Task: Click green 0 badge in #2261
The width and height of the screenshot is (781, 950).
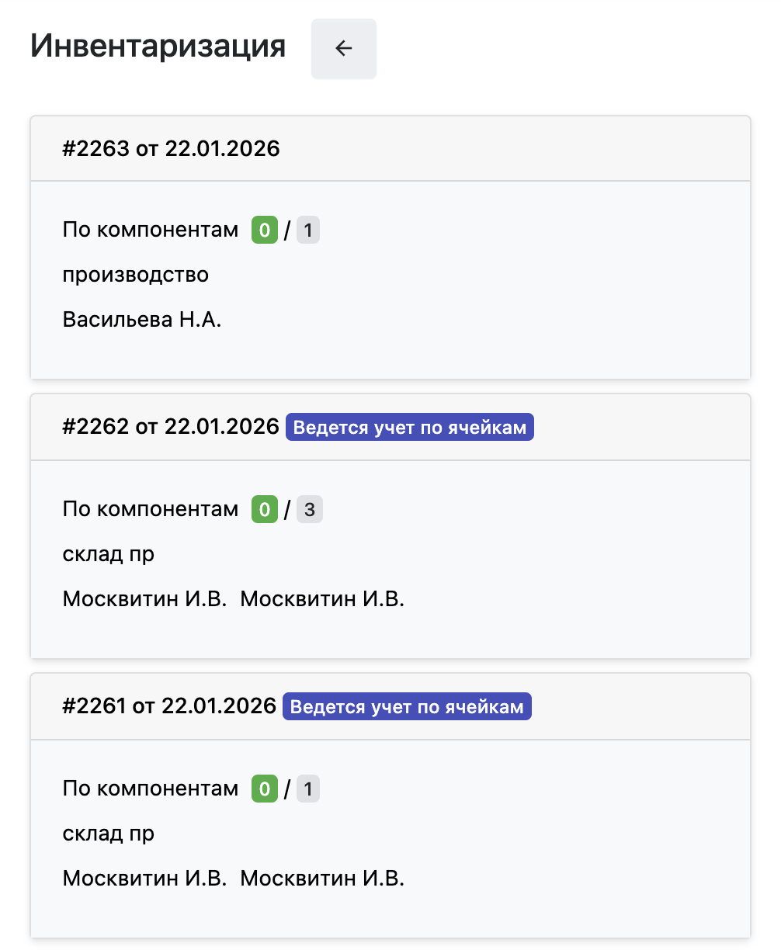Action: click(264, 789)
